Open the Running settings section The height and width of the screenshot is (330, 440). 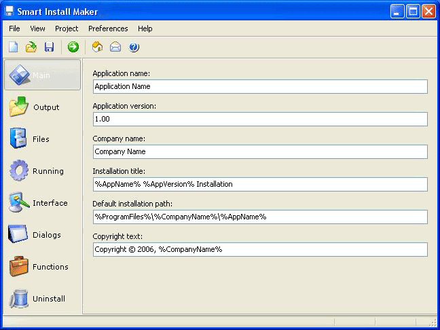click(x=42, y=171)
